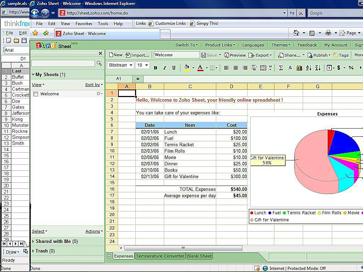363x272 pixels.
Task: Switch to the Temperature Converter tab
Action: (160, 256)
